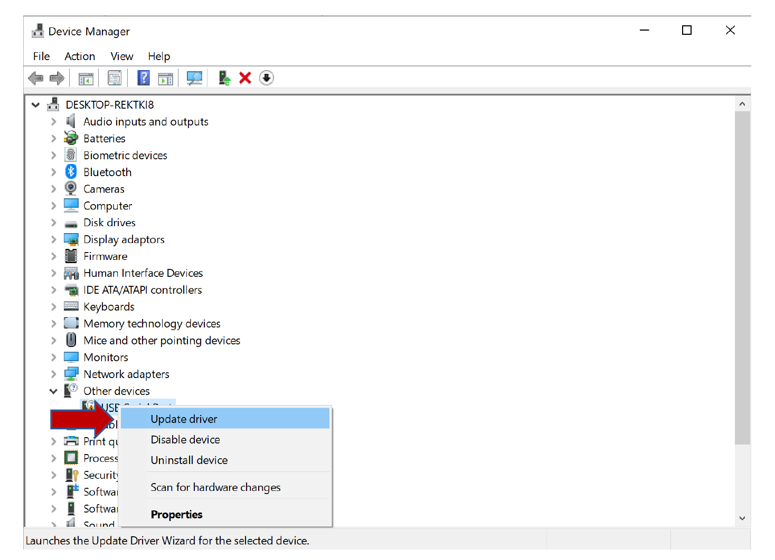Collapse the DESKTOP-REKTKI8 root node
The image size is (775, 560).
pyautogui.click(x=36, y=105)
